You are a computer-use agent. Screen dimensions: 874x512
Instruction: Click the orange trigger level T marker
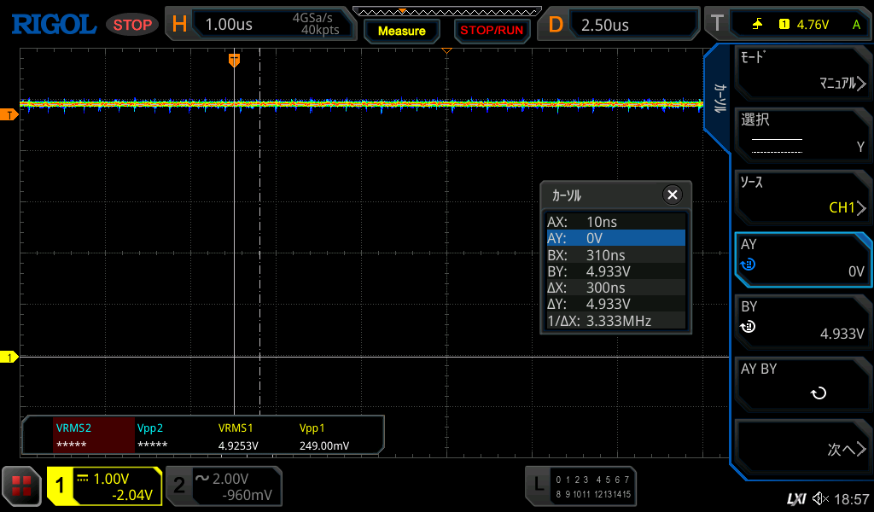[9, 114]
